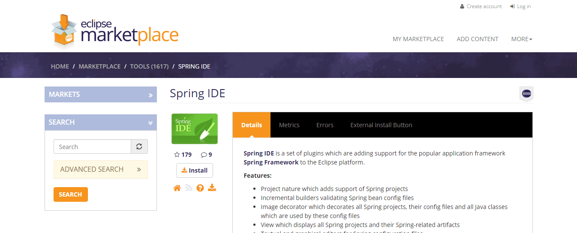The height and width of the screenshot is (233, 577).
Task: Click the Eclipse Marketplace logo
Action: click(114, 31)
